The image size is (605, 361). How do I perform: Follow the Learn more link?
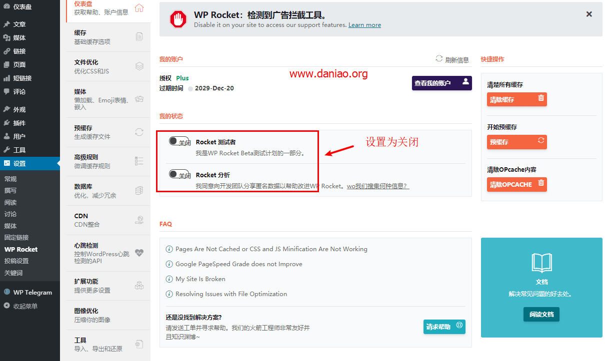point(364,25)
